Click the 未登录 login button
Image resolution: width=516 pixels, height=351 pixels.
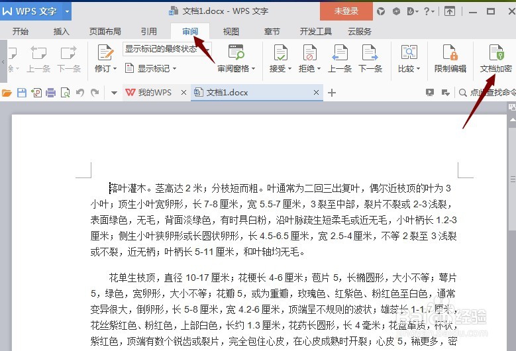[x=346, y=11]
